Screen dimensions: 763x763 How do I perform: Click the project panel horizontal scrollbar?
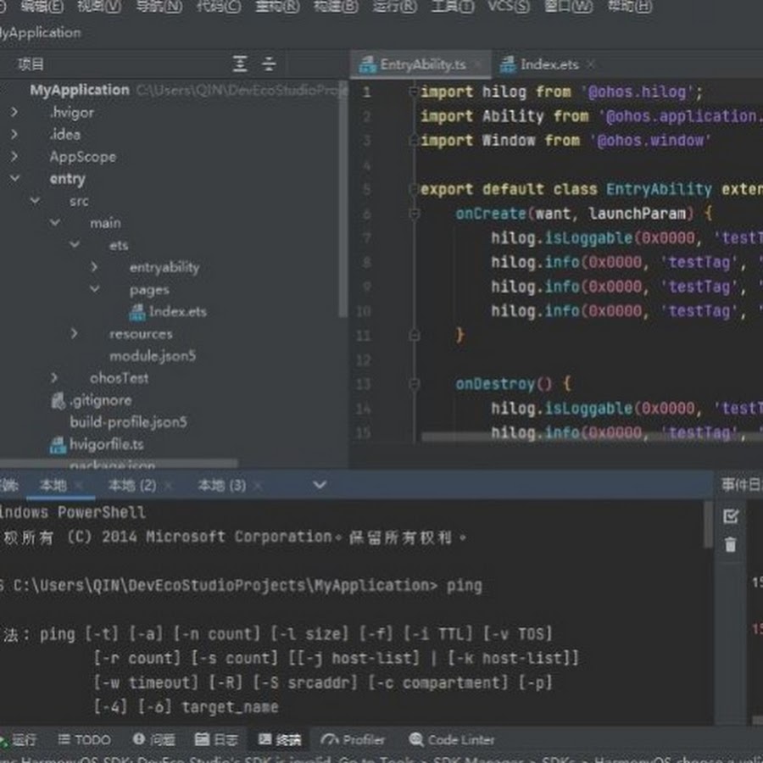point(120,463)
